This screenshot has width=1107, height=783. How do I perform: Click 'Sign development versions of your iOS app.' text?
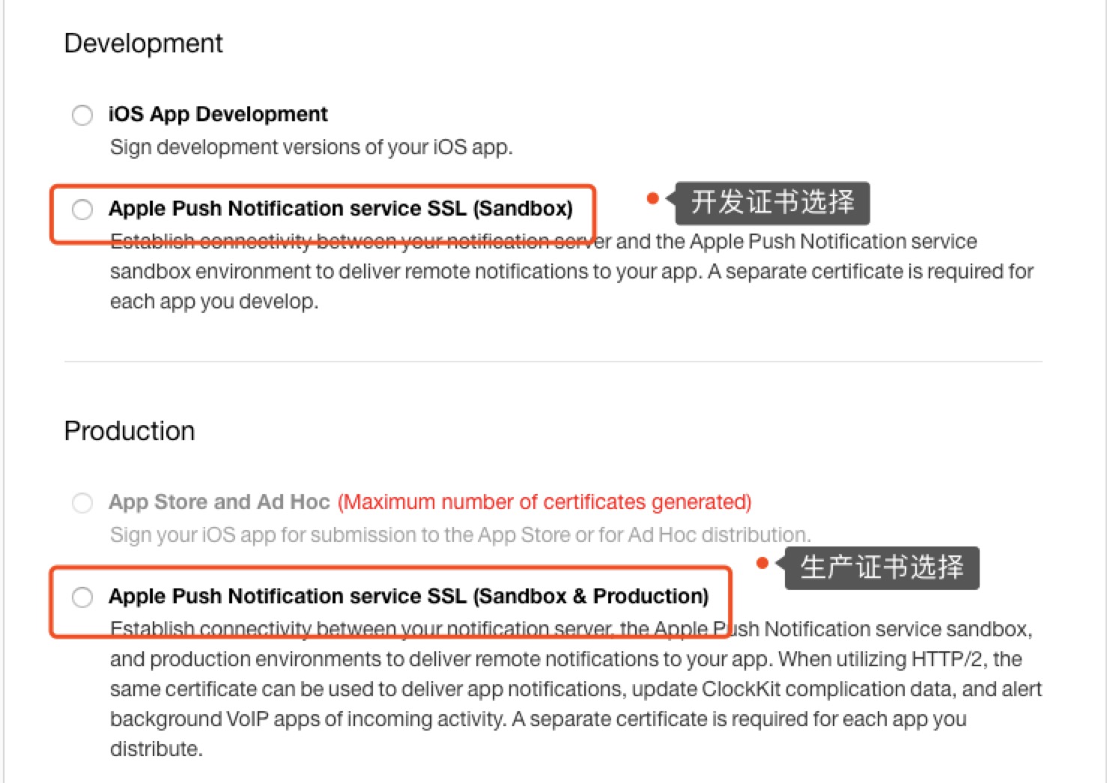click(312, 147)
